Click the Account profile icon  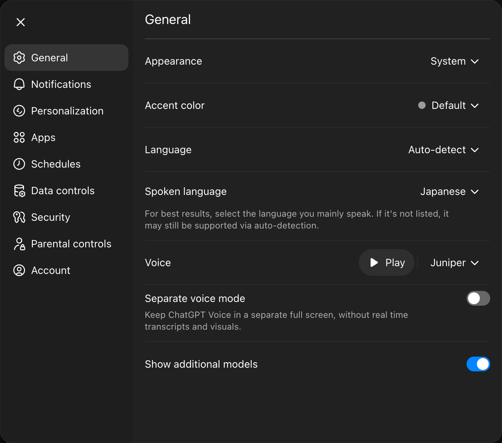[19, 270]
